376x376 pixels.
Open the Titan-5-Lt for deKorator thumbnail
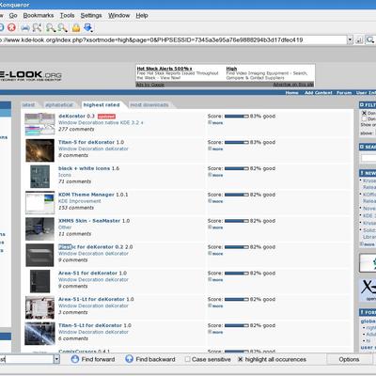pos(39,334)
